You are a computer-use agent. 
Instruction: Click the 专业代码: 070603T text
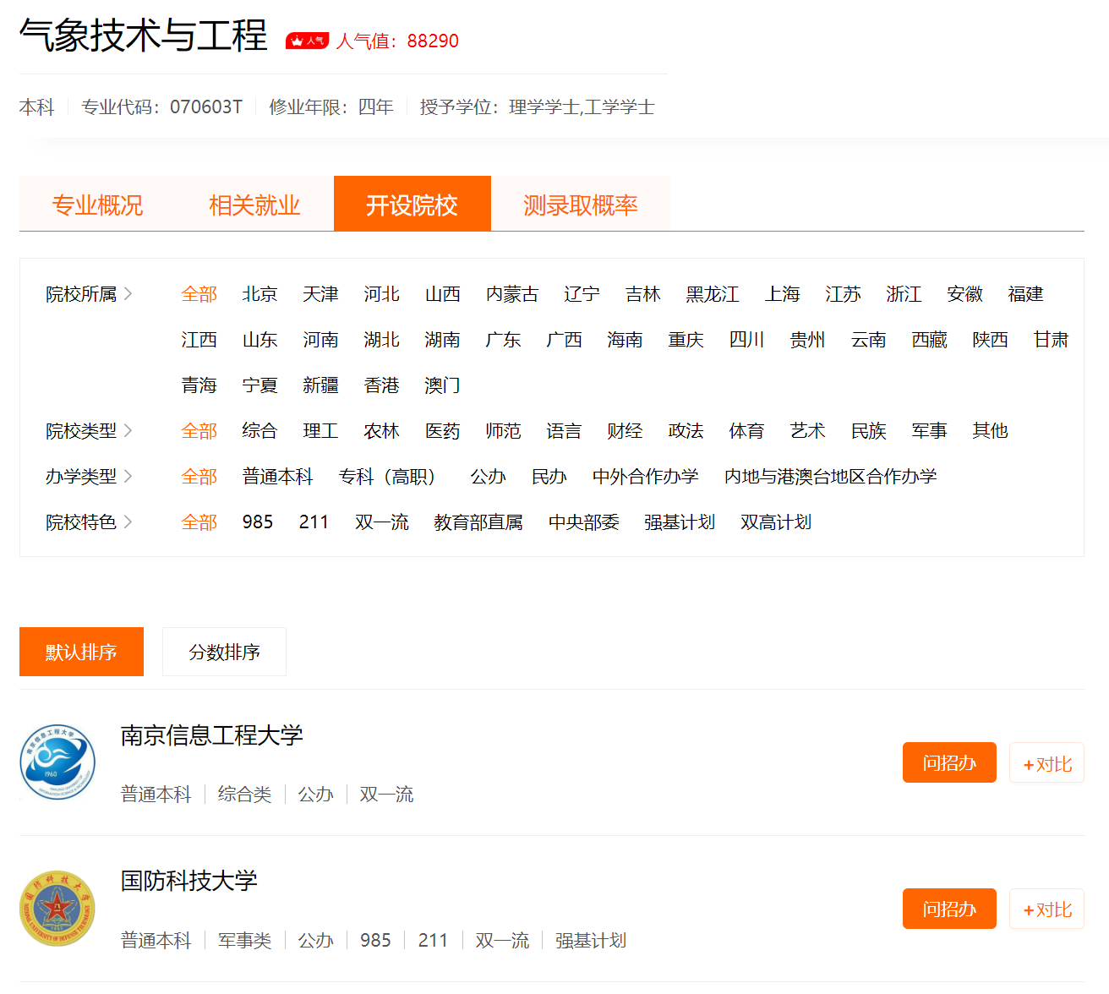(x=162, y=107)
